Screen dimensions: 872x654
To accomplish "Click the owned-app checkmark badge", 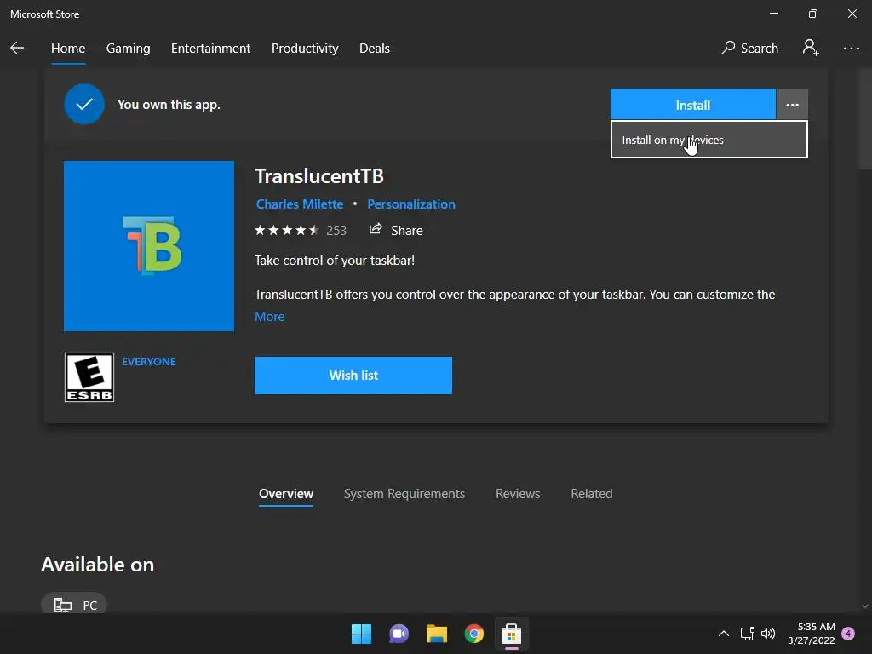I will click(84, 104).
